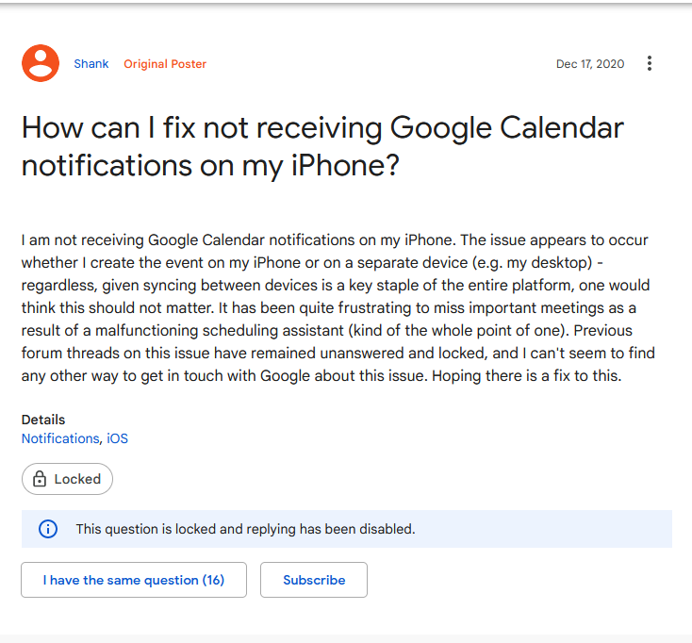Click the '(16)' count on same-question button
The width and height of the screenshot is (692, 643).
click(x=213, y=580)
